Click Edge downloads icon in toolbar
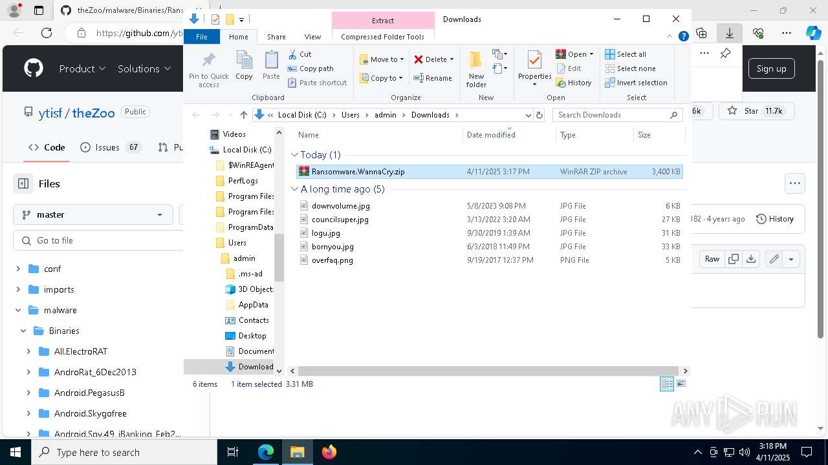The width and height of the screenshot is (828, 465). [730, 32]
